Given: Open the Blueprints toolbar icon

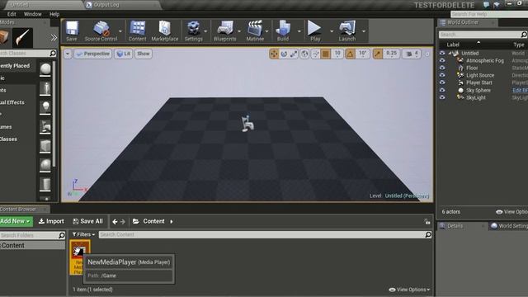Looking at the screenshot, I should pos(225,31).
